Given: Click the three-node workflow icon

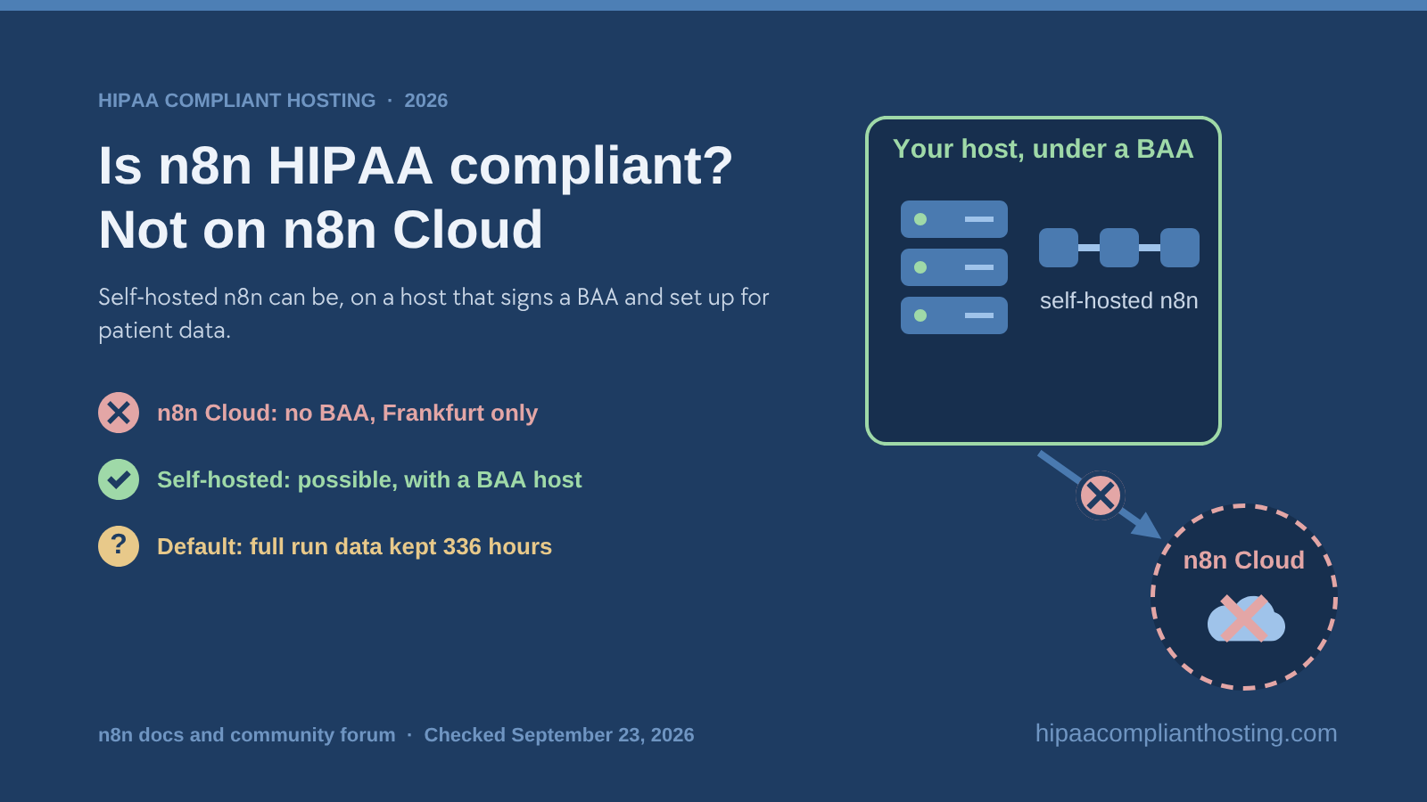Looking at the screenshot, I should (x=1119, y=248).
